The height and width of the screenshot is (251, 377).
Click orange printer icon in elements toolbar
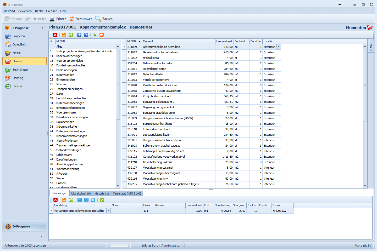(102, 35)
